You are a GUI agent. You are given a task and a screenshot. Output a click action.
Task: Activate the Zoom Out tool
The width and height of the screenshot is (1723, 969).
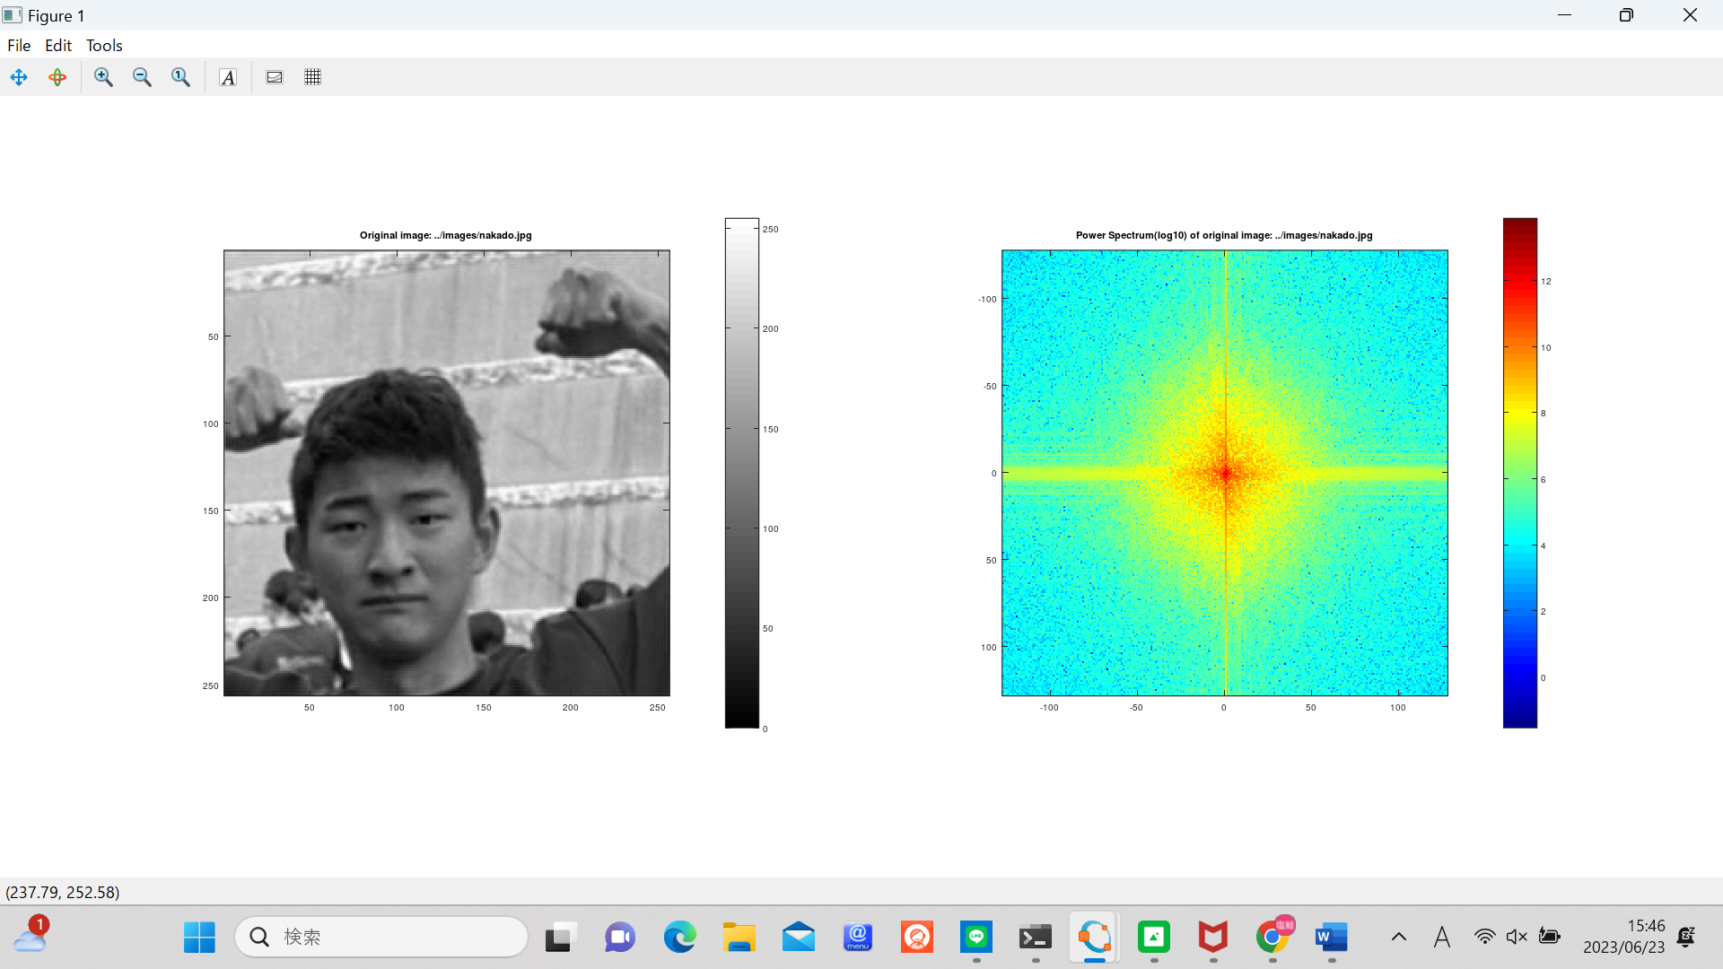click(x=142, y=77)
